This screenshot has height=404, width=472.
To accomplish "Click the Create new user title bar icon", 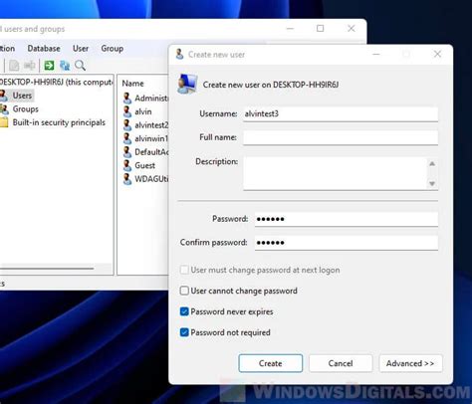I will pos(179,54).
